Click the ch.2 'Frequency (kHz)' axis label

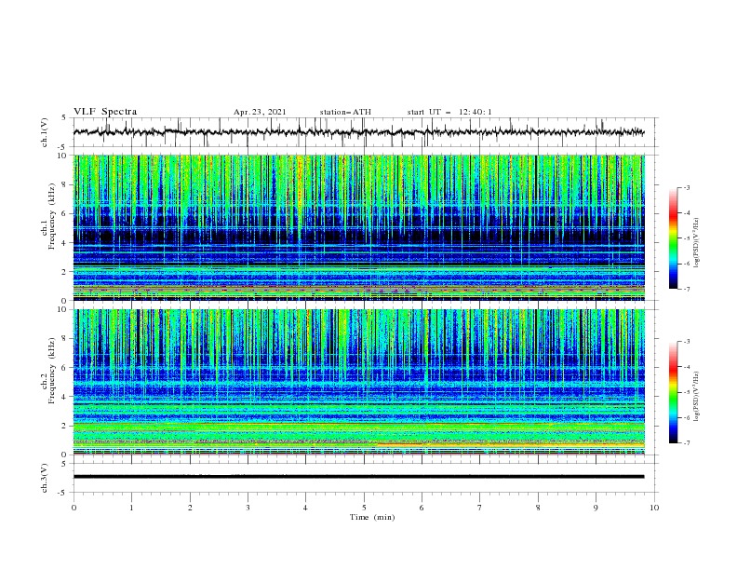pos(51,370)
